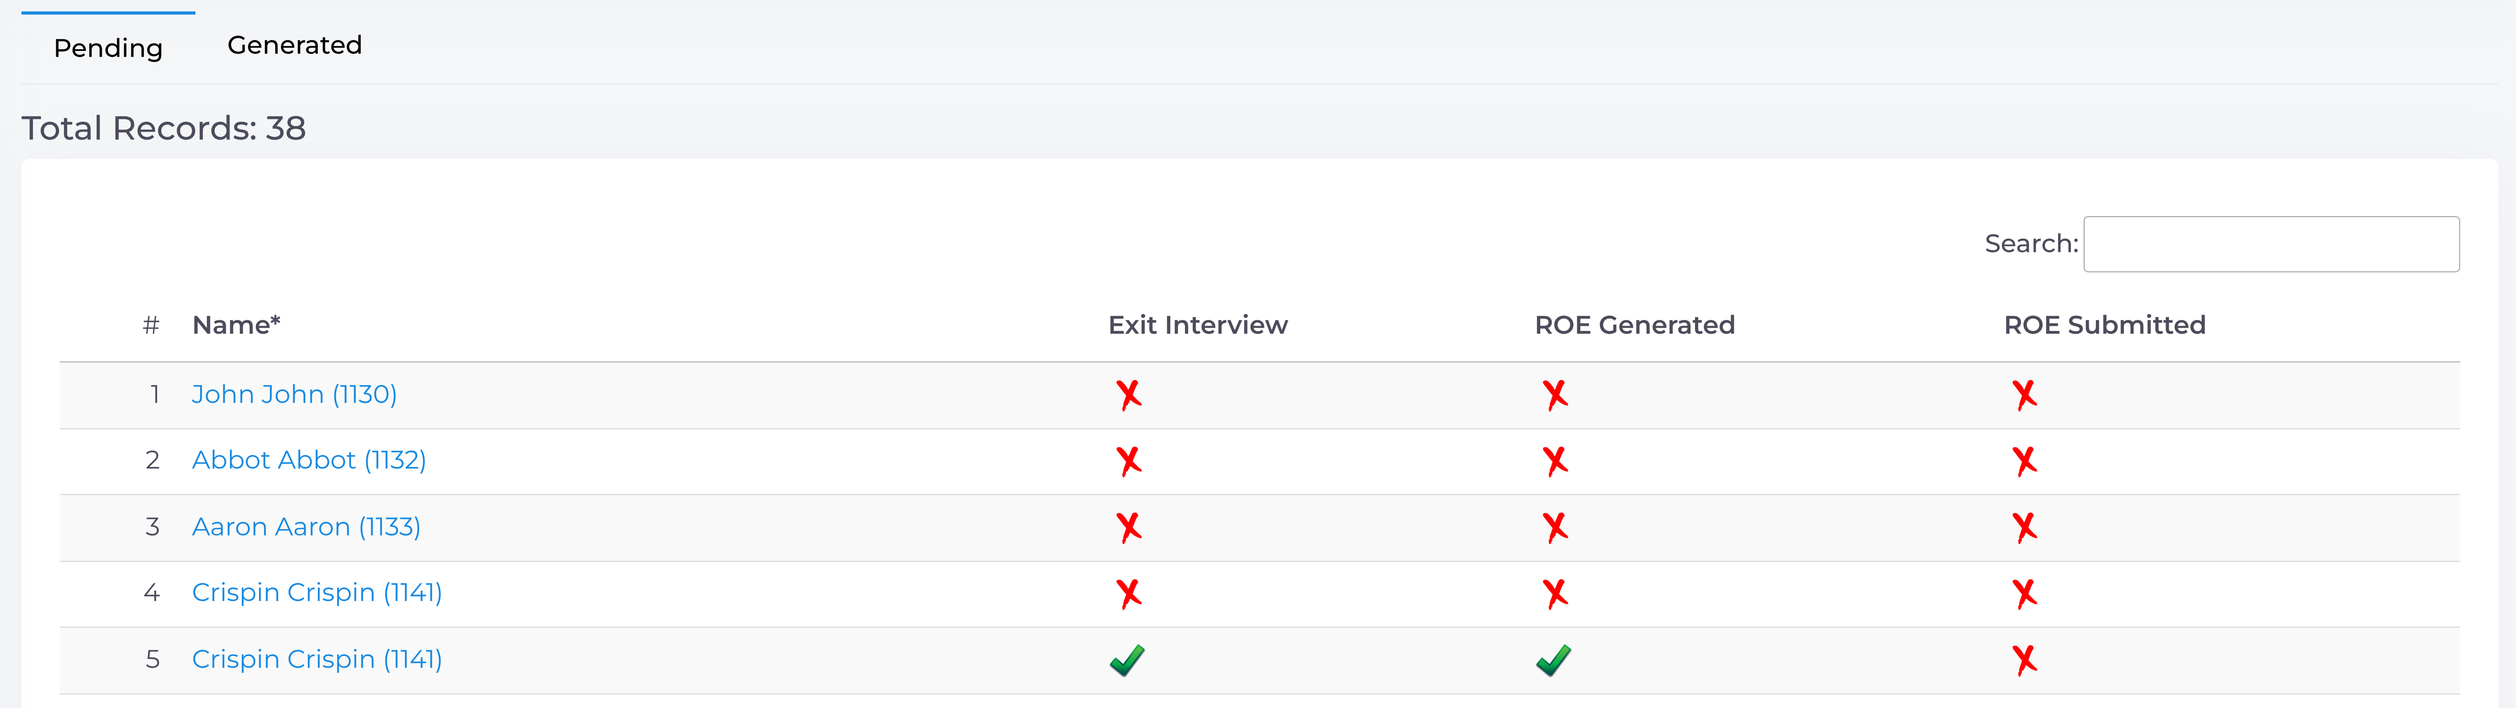Image resolution: width=2516 pixels, height=708 pixels.
Task: Open row 4 Crispin Crispin (1141) link
Action: click(317, 592)
